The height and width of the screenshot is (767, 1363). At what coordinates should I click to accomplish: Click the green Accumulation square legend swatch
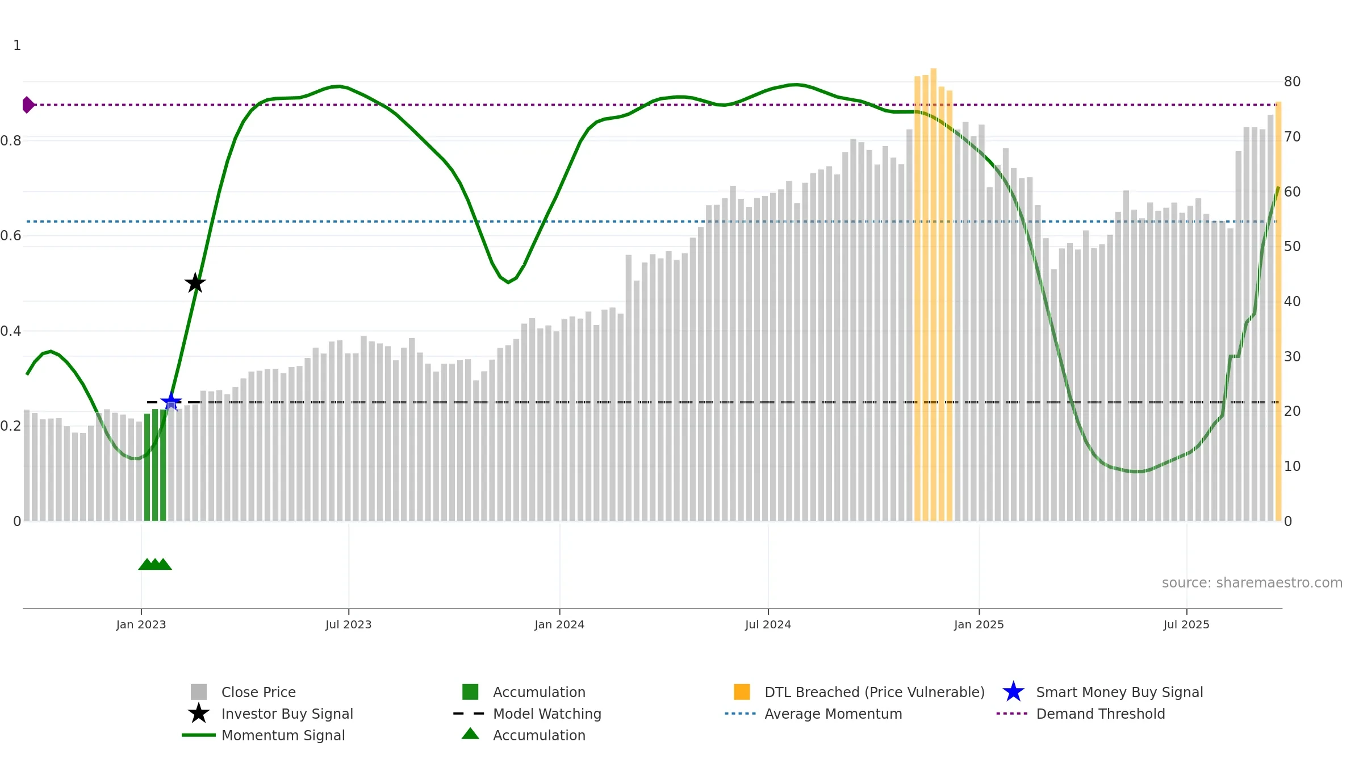(x=470, y=692)
